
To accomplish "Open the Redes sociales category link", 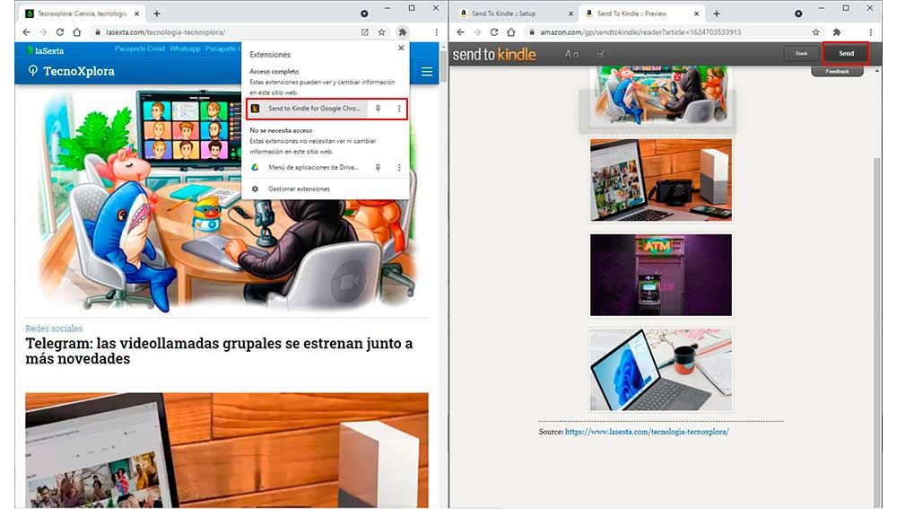I will (54, 329).
